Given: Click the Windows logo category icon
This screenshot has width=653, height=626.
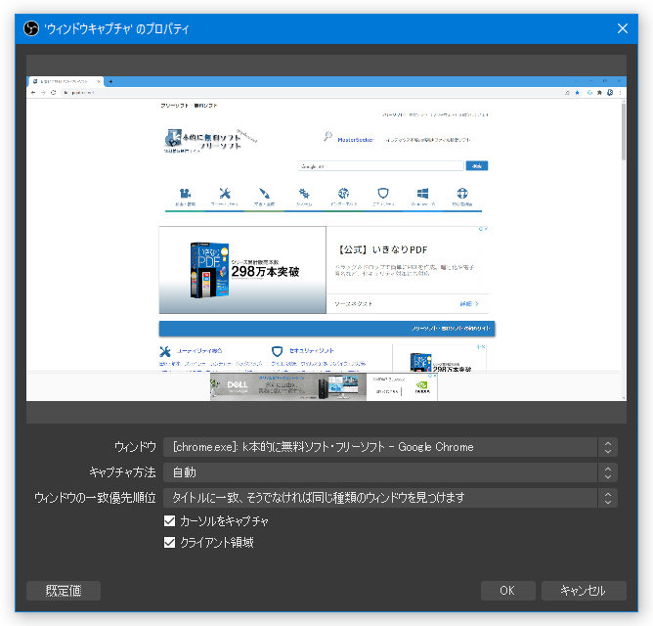Looking at the screenshot, I should 422,193.
